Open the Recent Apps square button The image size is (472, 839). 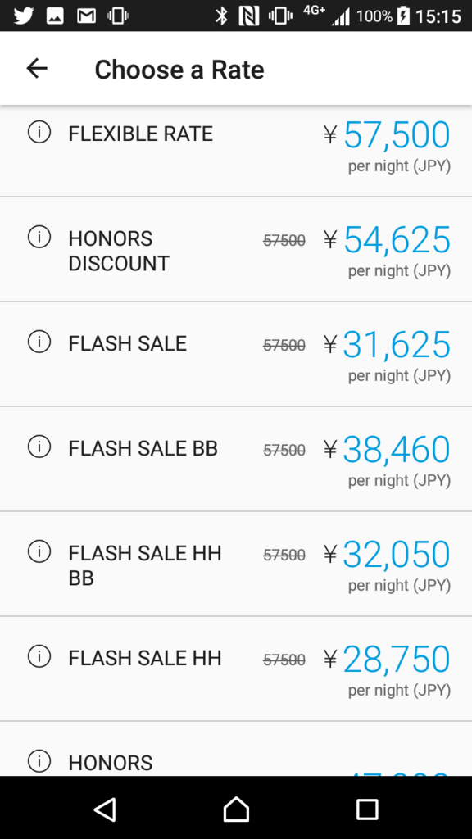[x=367, y=809]
